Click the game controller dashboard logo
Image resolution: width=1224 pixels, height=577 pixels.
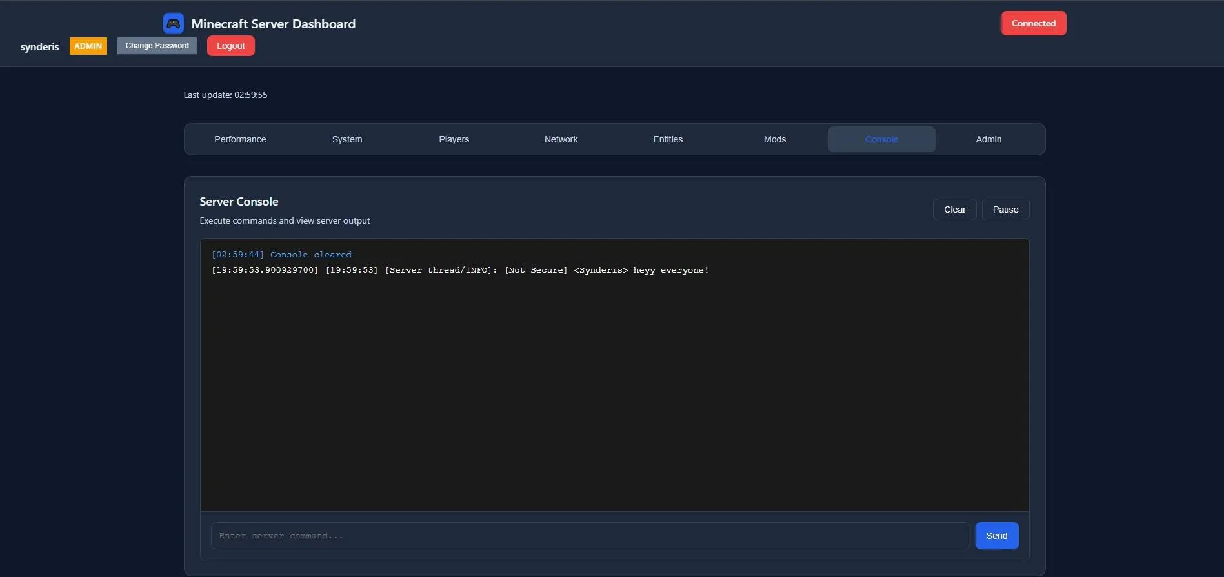173,24
